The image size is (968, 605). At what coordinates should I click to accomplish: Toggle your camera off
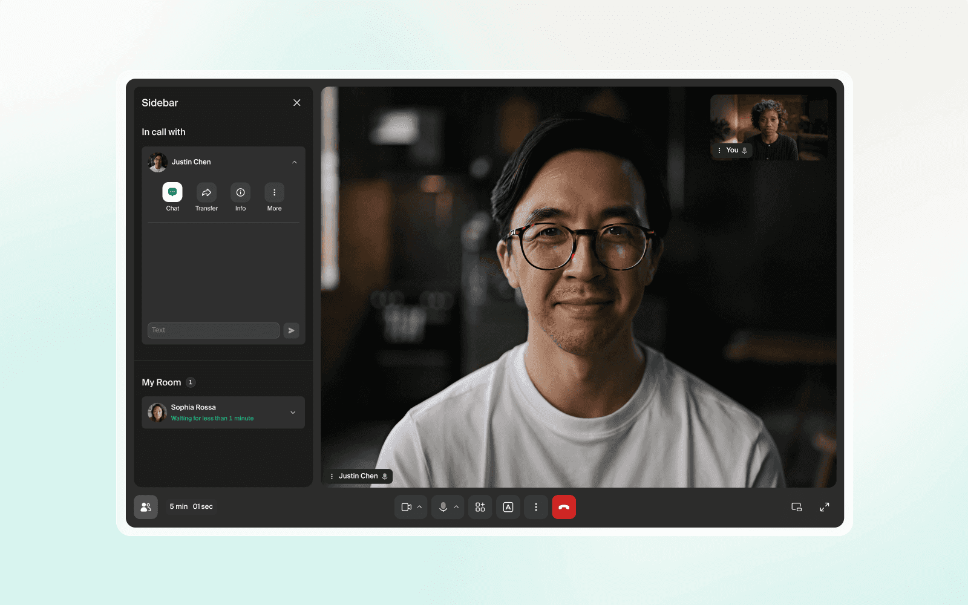click(407, 507)
